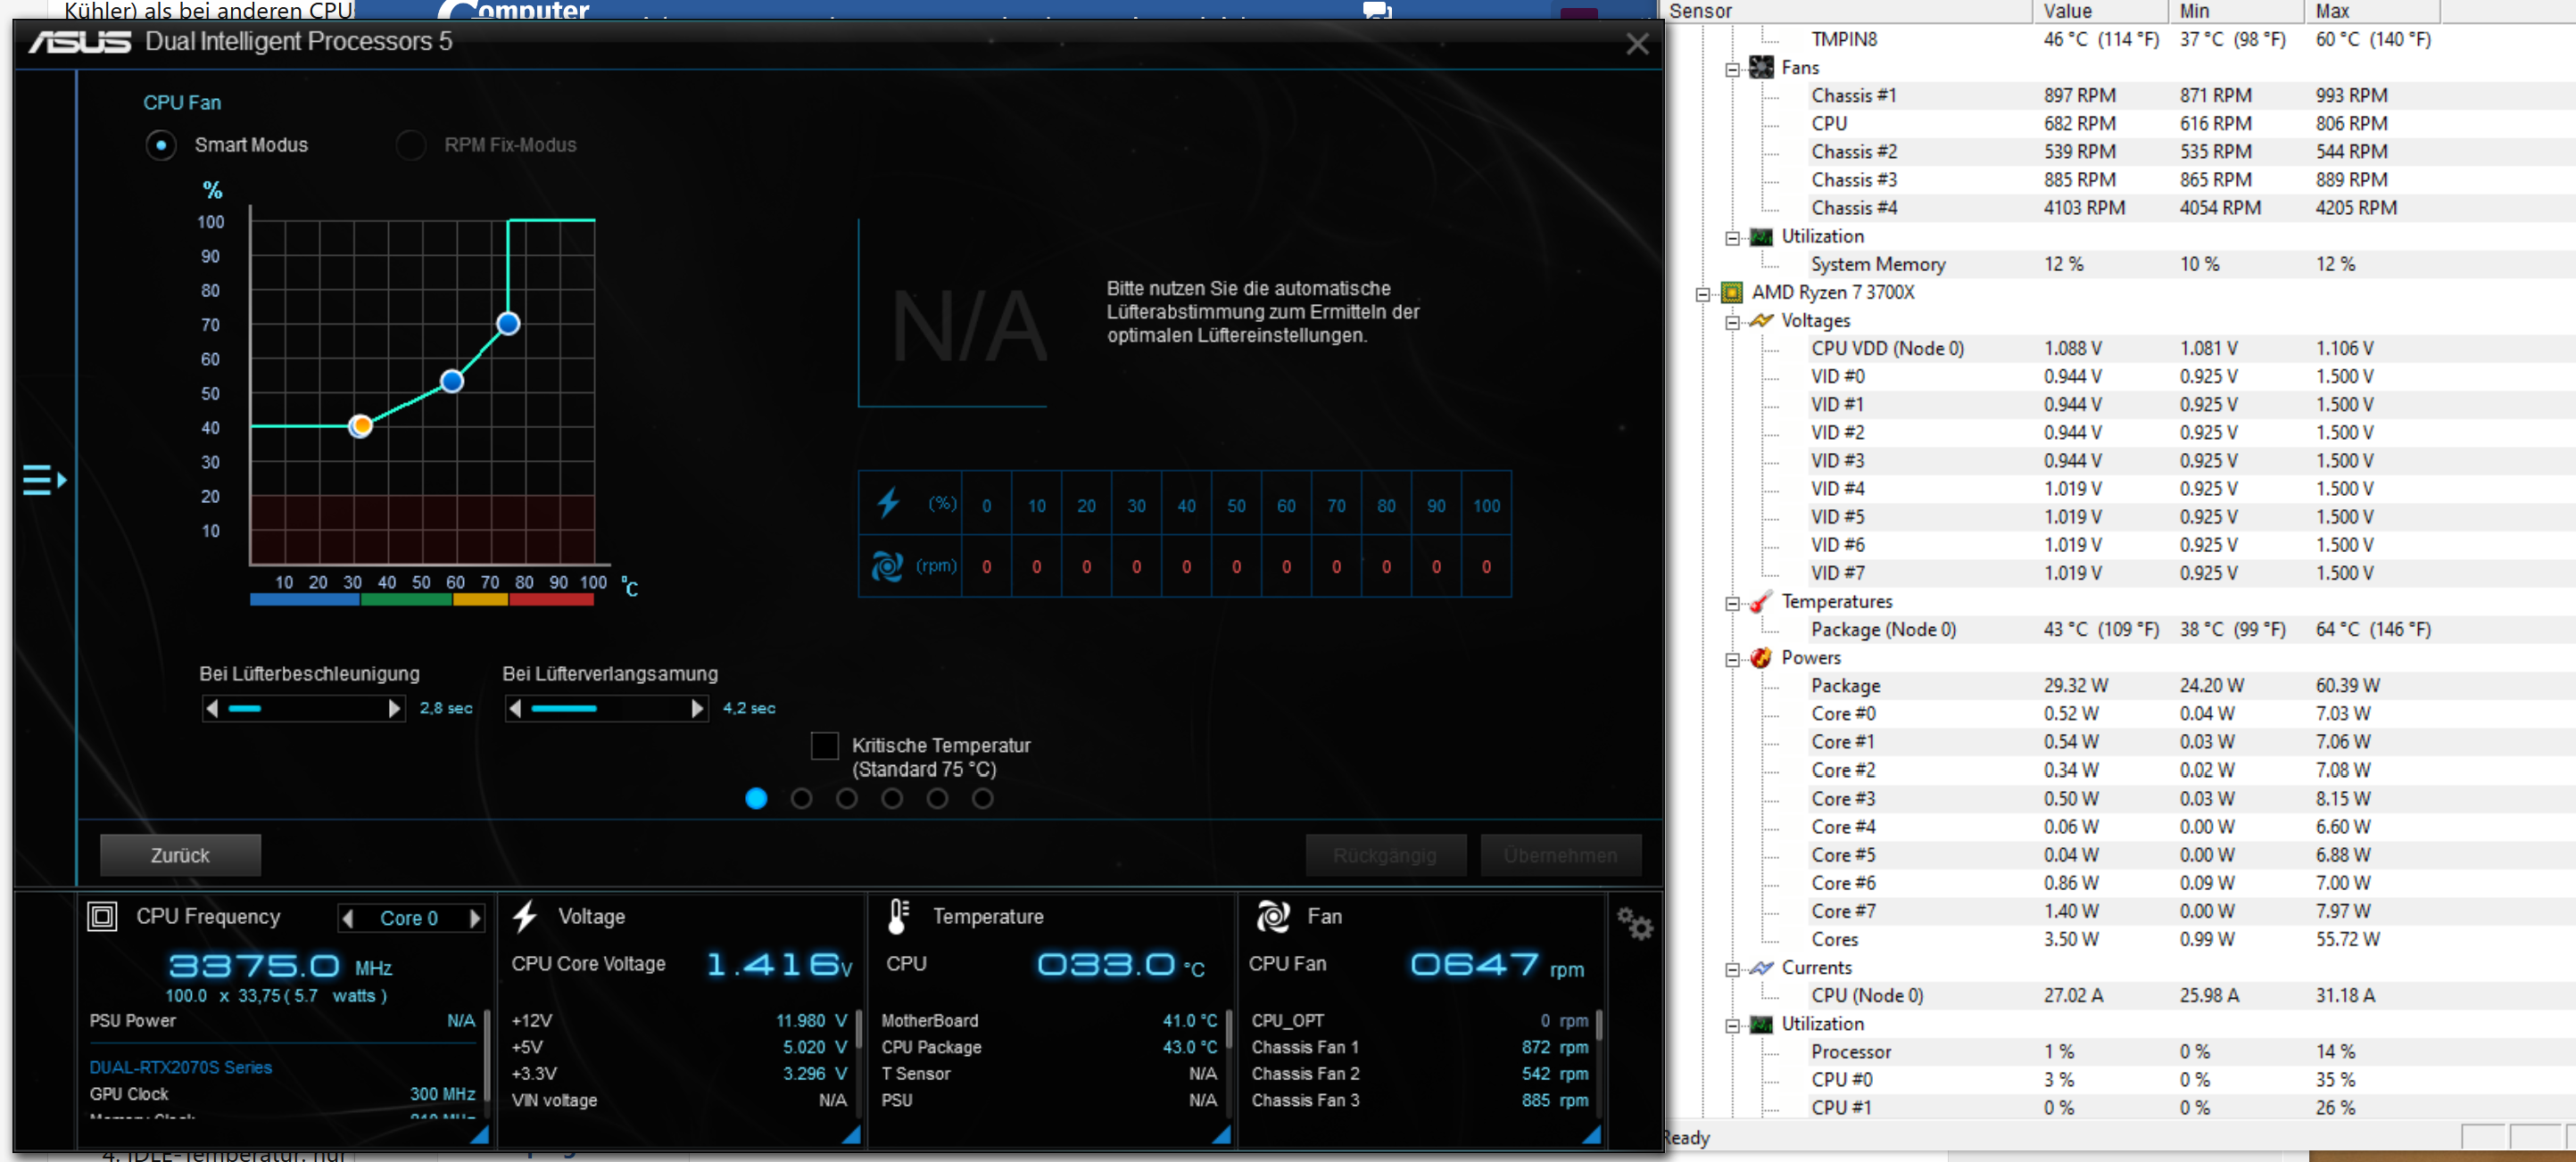Click the rpm fan icon in table
The height and width of the screenshot is (1162, 2576).
[886, 566]
